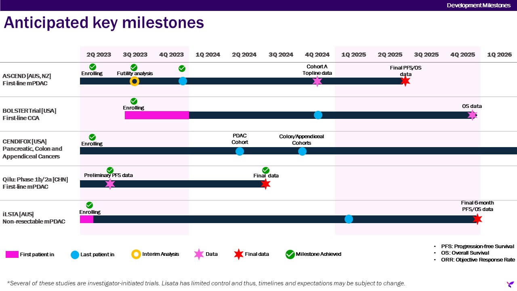517x291 pixels.
Task: Click the pink first-patient-in bar in BOLSTER row
Action: click(157, 115)
